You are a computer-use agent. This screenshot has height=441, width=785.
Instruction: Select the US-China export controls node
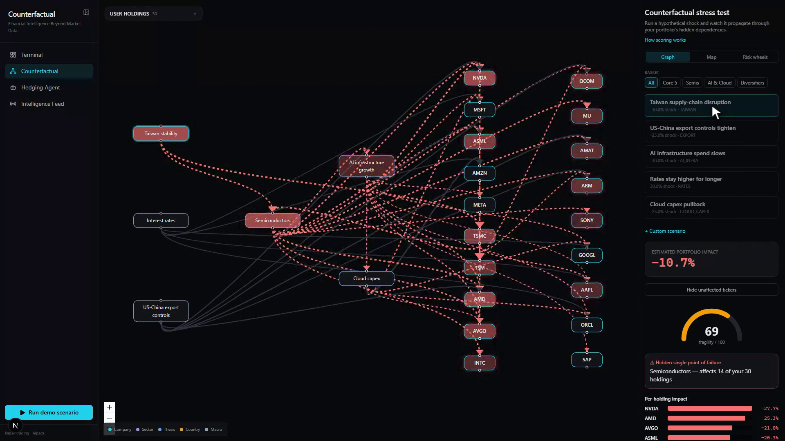click(161, 311)
